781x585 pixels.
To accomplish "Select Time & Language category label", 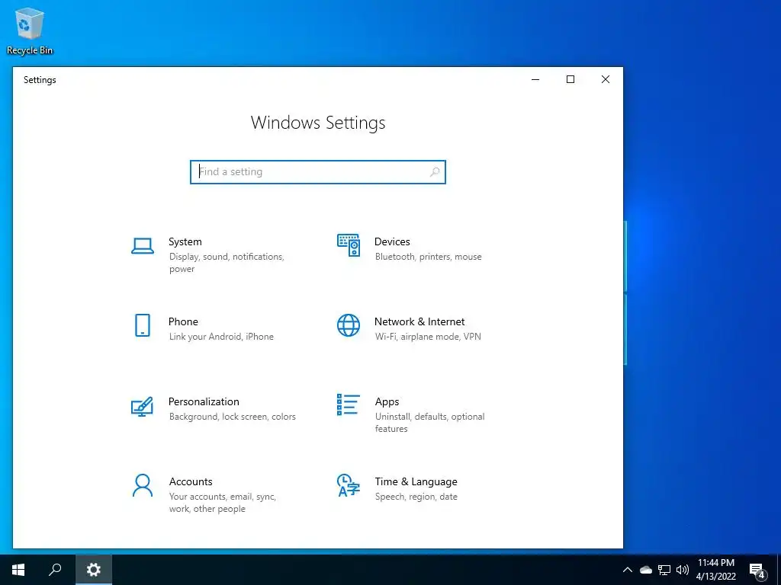I will [416, 481].
